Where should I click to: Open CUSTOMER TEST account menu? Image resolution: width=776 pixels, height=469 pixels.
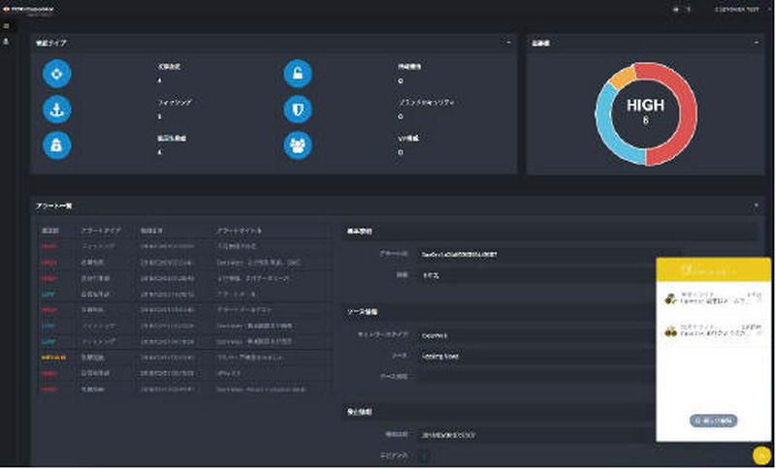(737, 9)
